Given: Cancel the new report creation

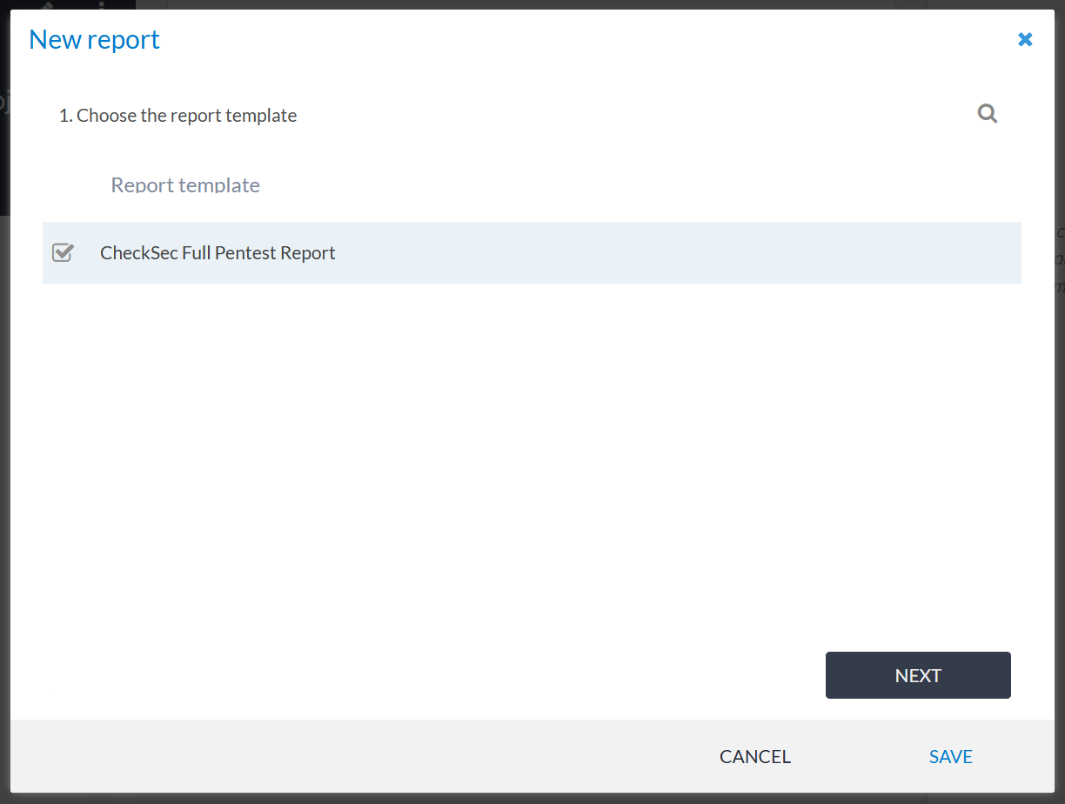Looking at the screenshot, I should [754, 756].
